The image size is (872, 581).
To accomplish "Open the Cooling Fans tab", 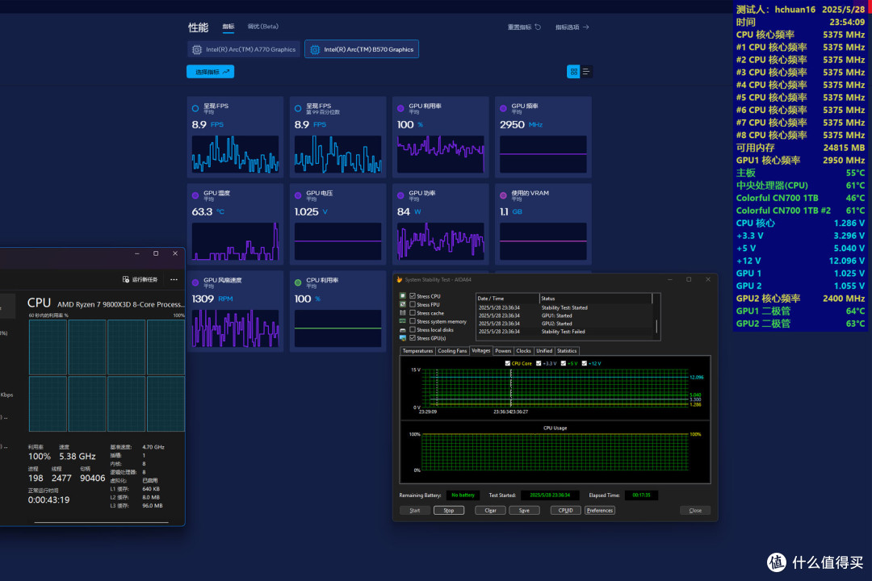I will (x=452, y=351).
